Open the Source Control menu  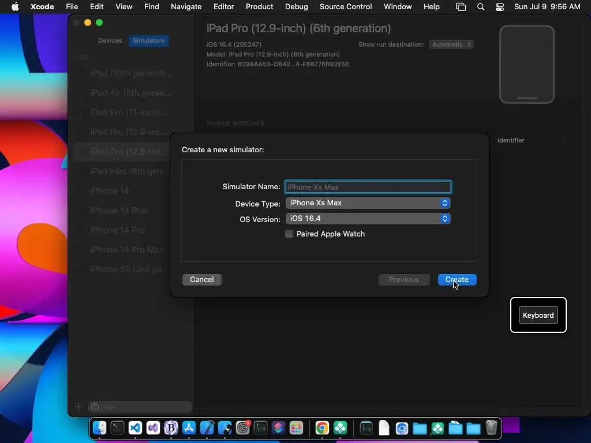pyautogui.click(x=346, y=7)
